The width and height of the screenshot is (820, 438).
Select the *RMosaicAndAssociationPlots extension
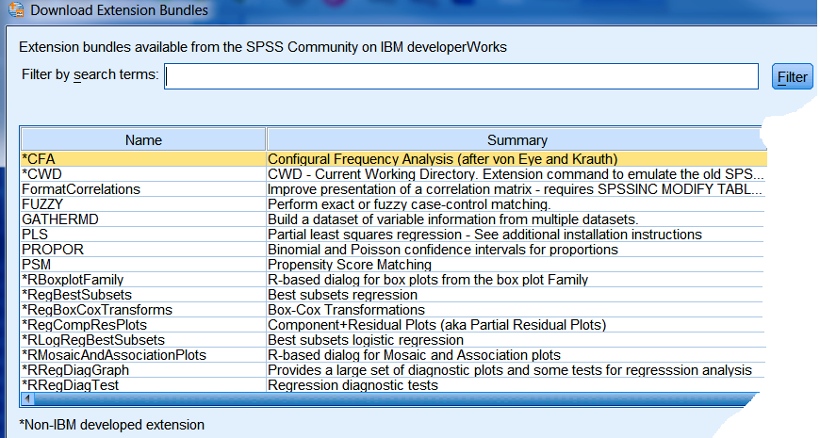pos(114,356)
